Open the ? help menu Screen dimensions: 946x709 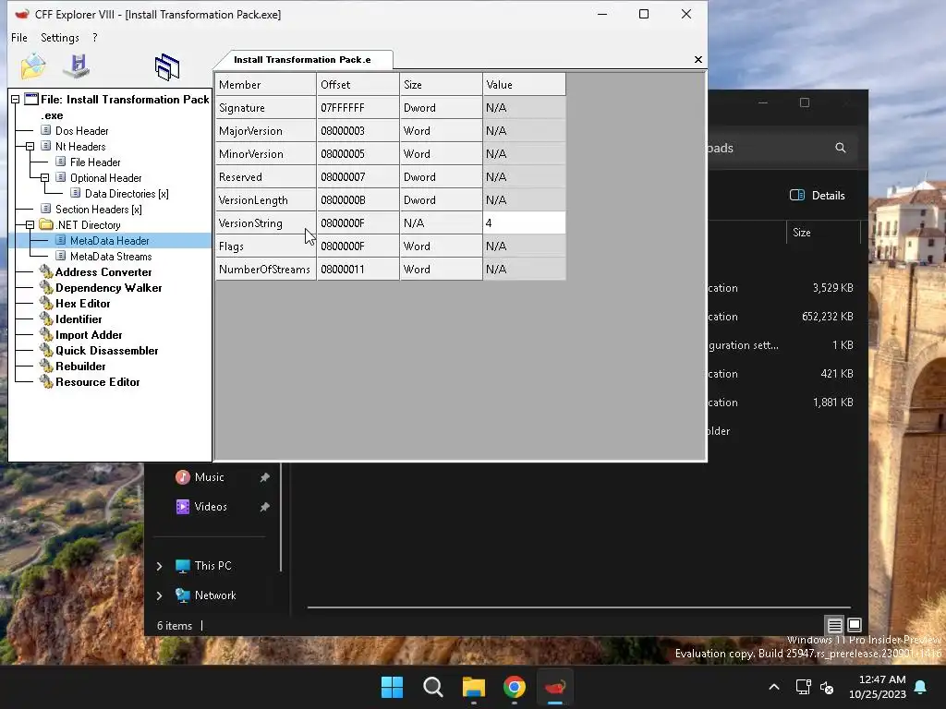95,37
